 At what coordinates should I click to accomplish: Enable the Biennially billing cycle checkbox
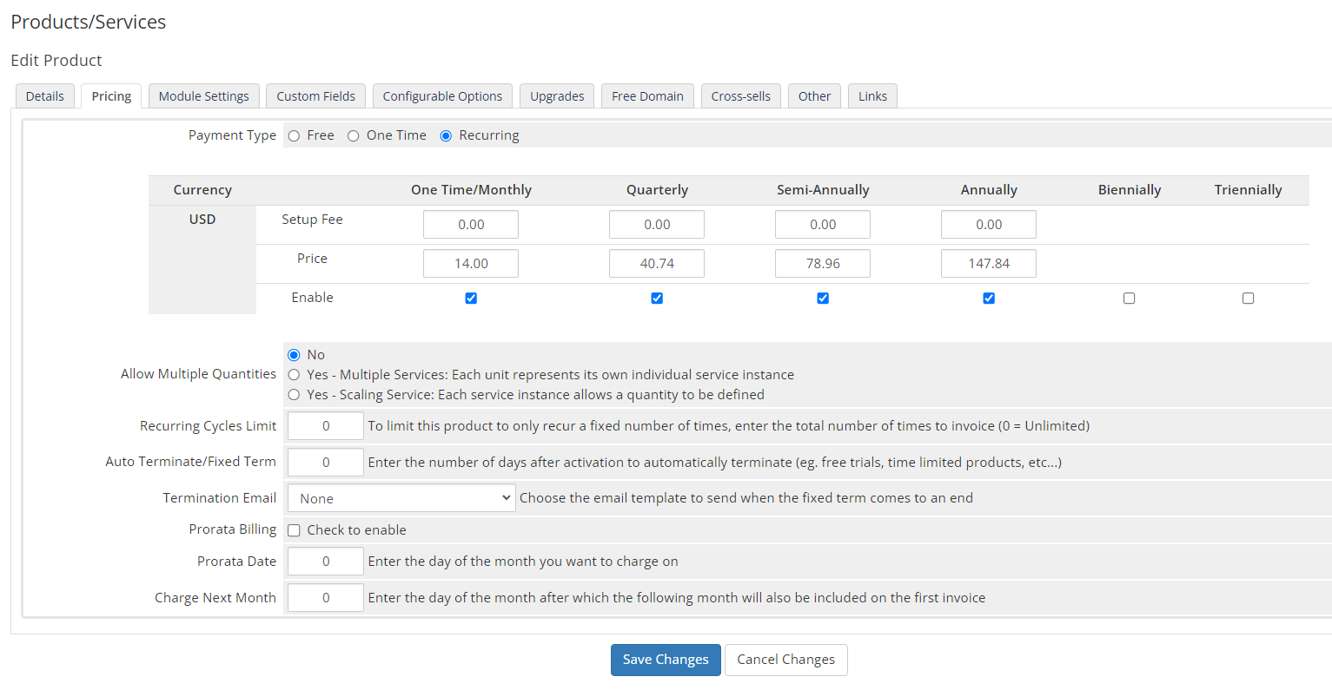1129,299
